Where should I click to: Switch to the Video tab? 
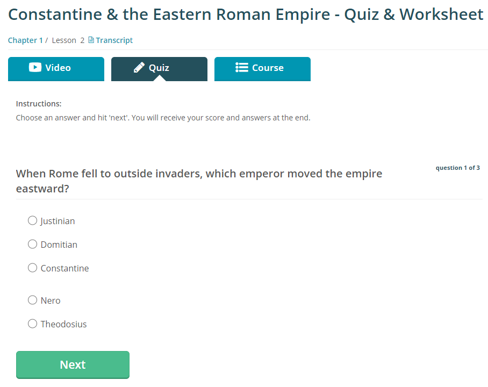(56, 68)
